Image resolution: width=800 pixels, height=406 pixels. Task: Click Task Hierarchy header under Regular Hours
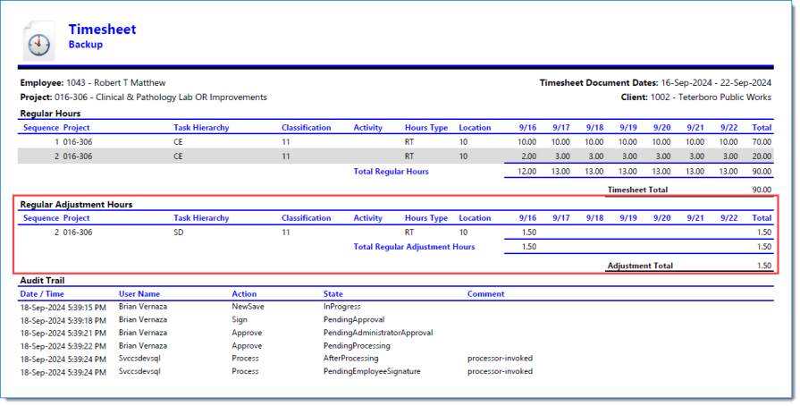coord(201,128)
